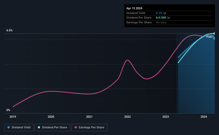Click the No data earnings text

[x=161, y=22]
